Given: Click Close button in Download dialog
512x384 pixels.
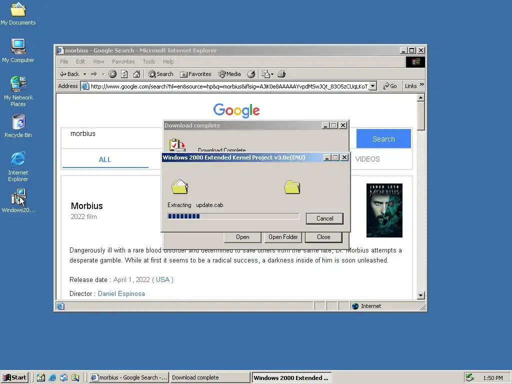Looking at the screenshot, I should point(323,237).
